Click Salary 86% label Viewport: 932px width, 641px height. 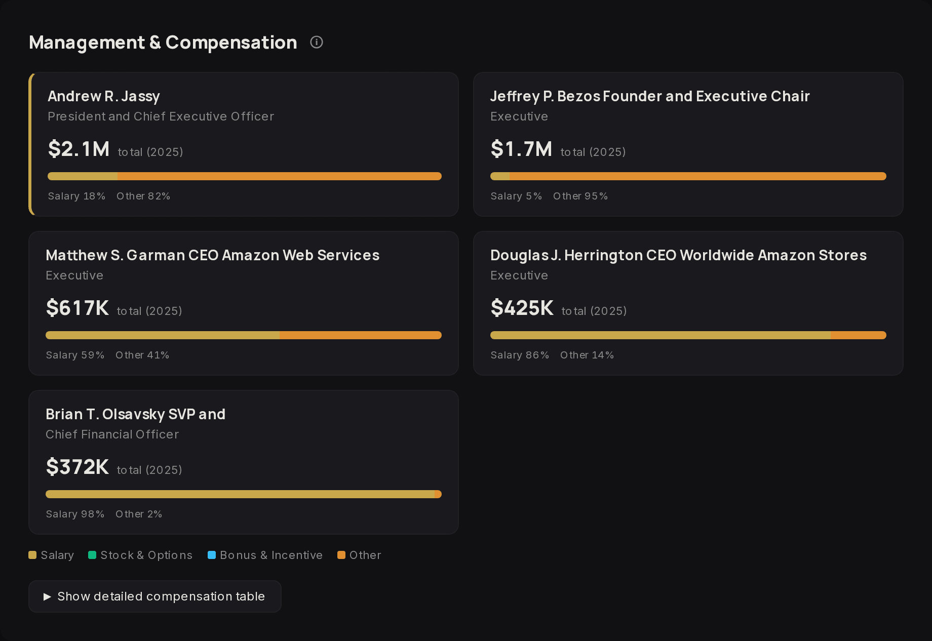pos(520,355)
